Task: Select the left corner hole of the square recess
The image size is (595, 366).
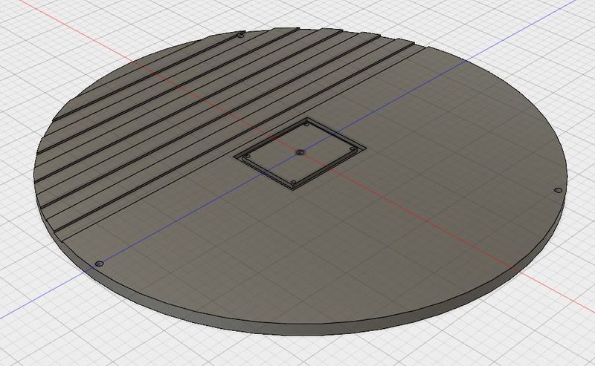Action: (x=248, y=156)
